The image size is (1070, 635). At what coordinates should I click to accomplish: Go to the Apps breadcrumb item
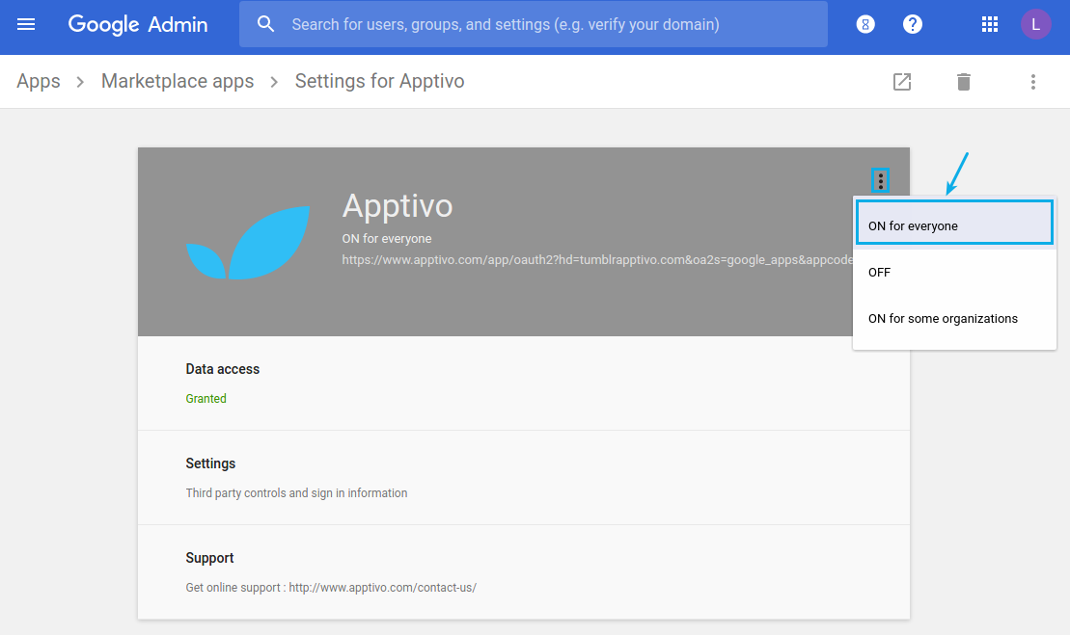(x=38, y=81)
